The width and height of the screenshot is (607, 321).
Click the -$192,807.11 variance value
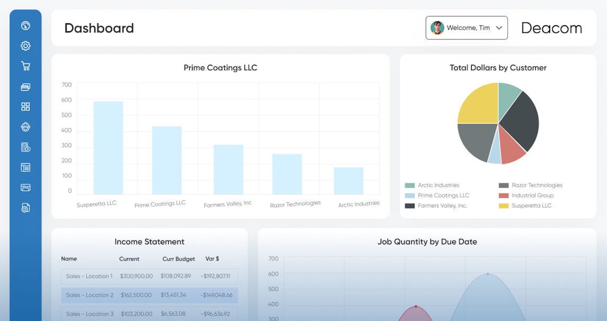coord(215,276)
